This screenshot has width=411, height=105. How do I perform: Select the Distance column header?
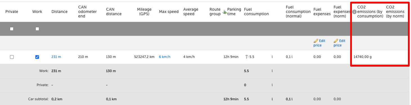tap(59, 12)
